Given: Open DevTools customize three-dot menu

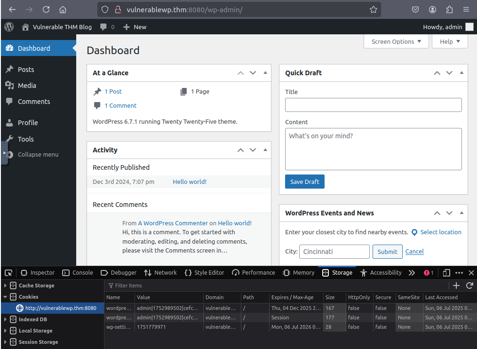Looking at the screenshot, I should tap(459, 273).
